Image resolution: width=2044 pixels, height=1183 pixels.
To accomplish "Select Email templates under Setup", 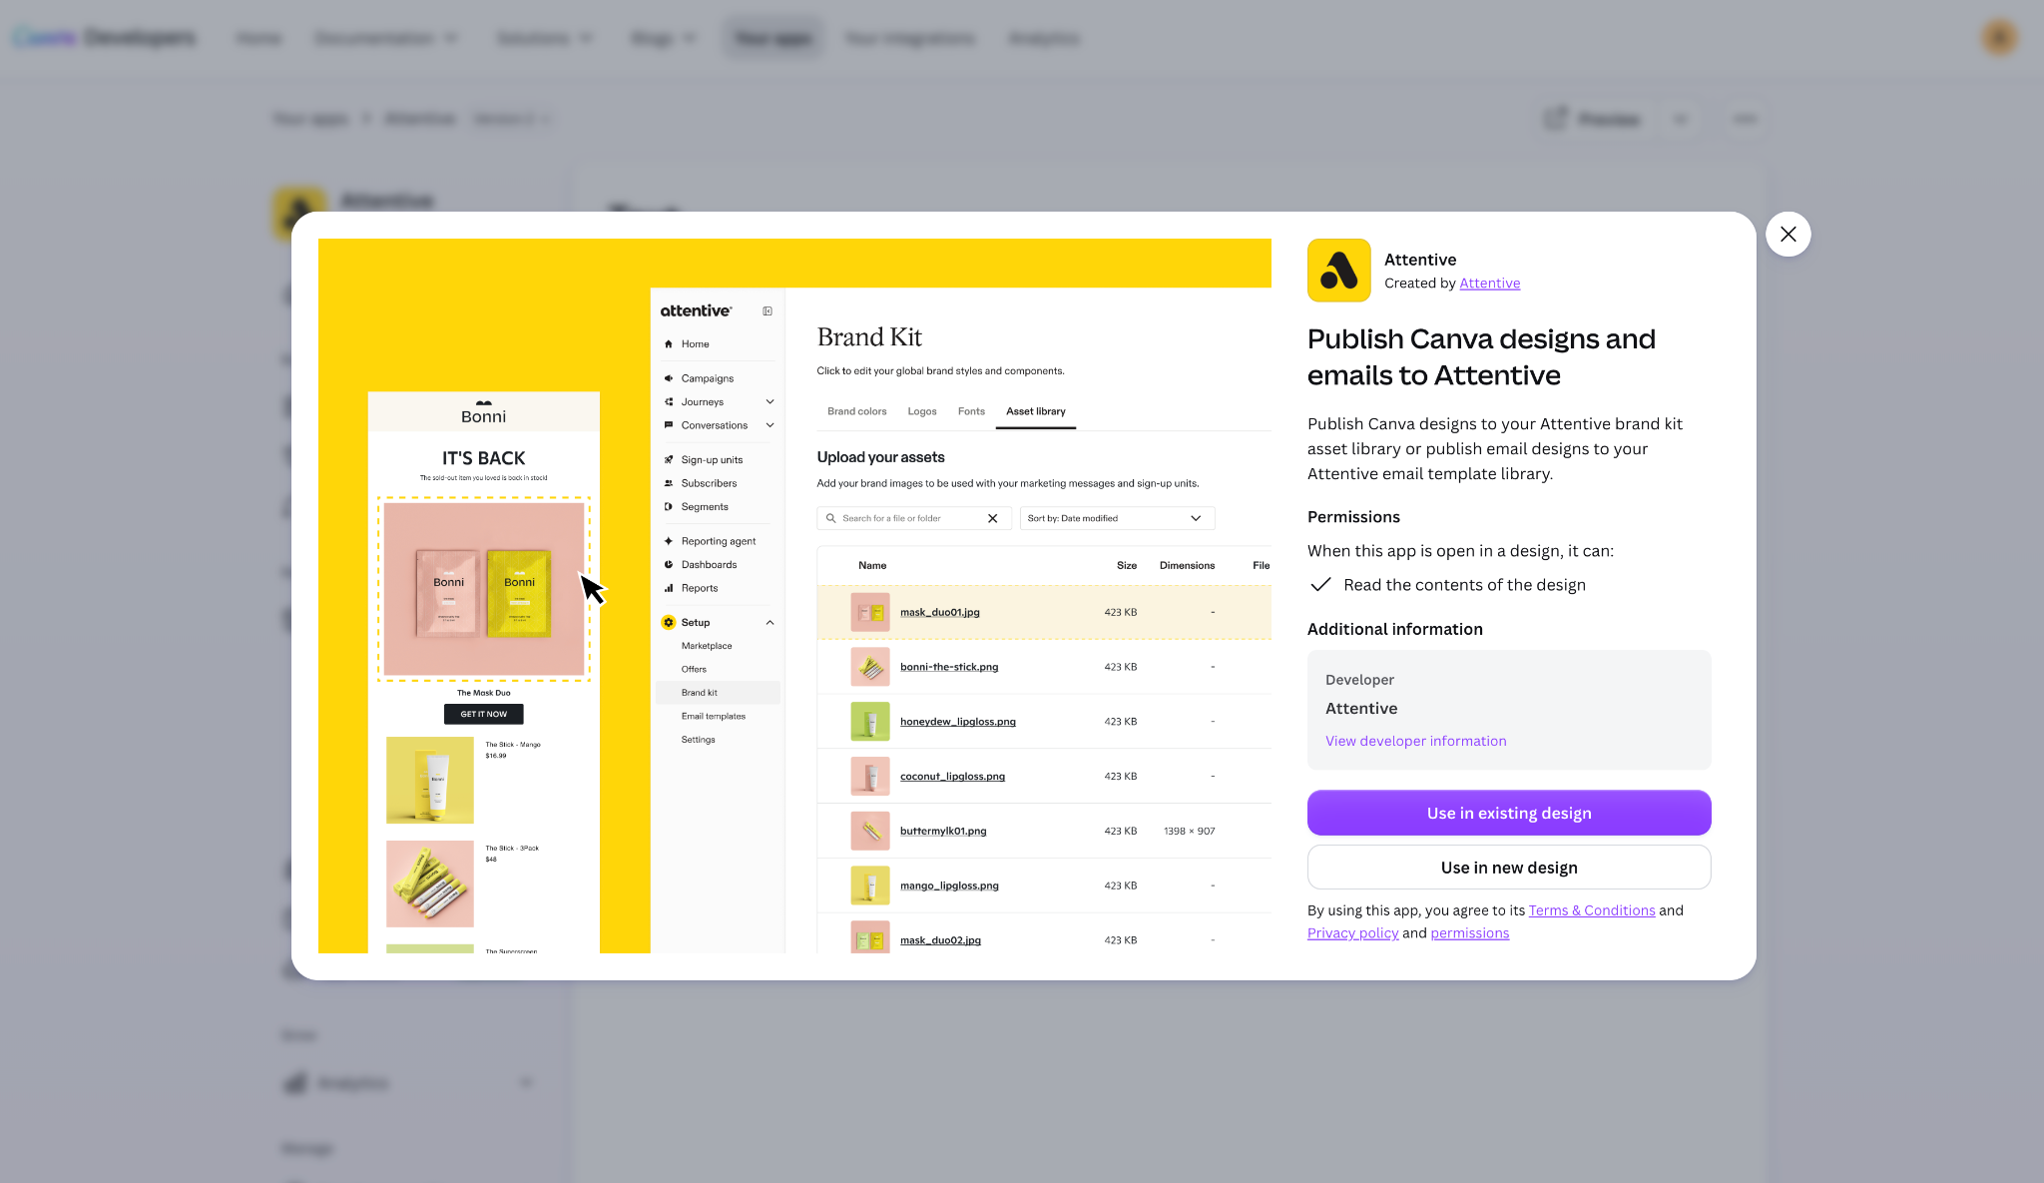I will 713,717.
